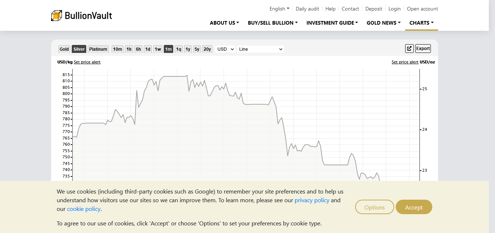This screenshot has width=495, height=233.
Task: Set chart range to 1w
Action: [x=158, y=49]
